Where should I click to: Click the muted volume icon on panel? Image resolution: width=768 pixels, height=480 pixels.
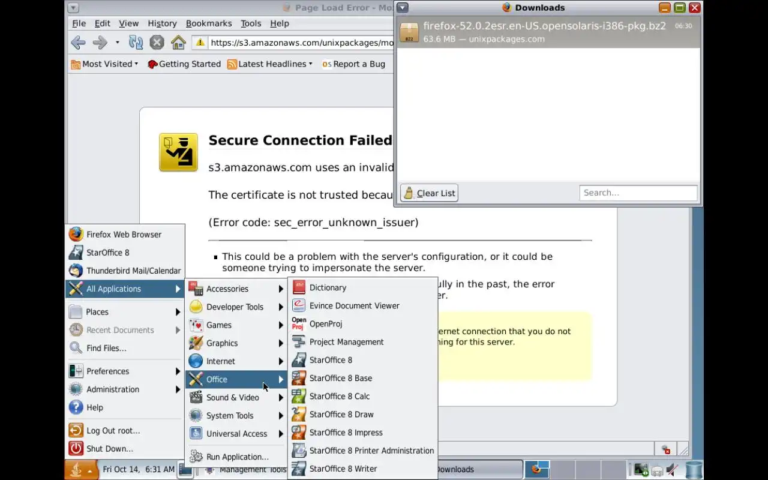click(673, 470)
